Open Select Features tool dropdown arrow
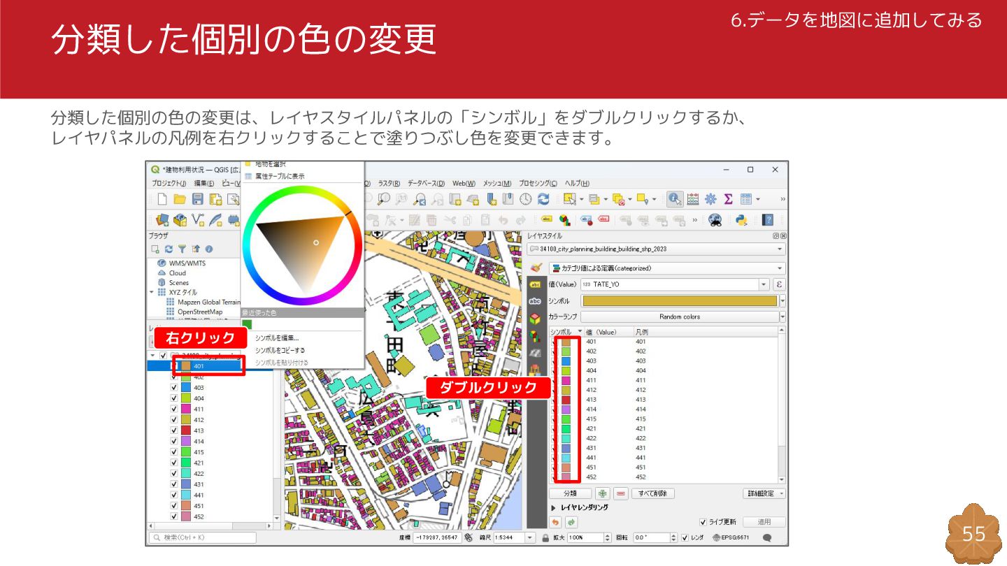 click(x=581, y=199)
